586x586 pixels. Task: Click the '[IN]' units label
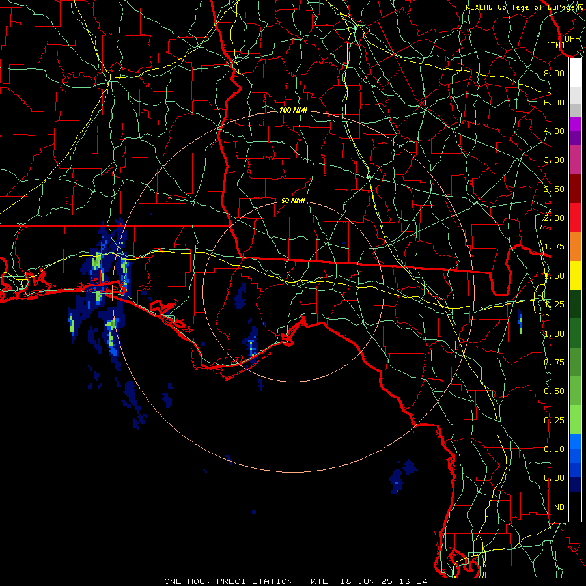click(x=556, y=45)
